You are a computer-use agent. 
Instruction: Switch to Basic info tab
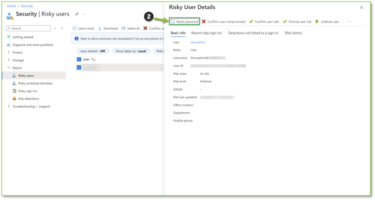click(178, 33)
